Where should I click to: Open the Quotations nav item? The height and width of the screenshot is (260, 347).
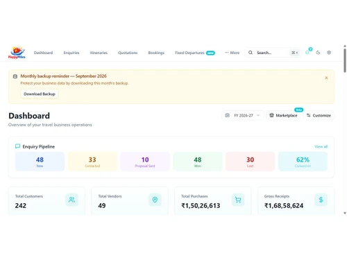128,53
